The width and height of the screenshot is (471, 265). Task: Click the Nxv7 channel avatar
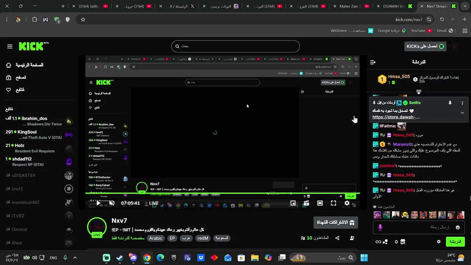click(97, 227)
